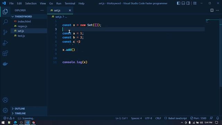Open the View menu
The width and height of the screenshot is (222, 125).
click(x=43, y=3)
